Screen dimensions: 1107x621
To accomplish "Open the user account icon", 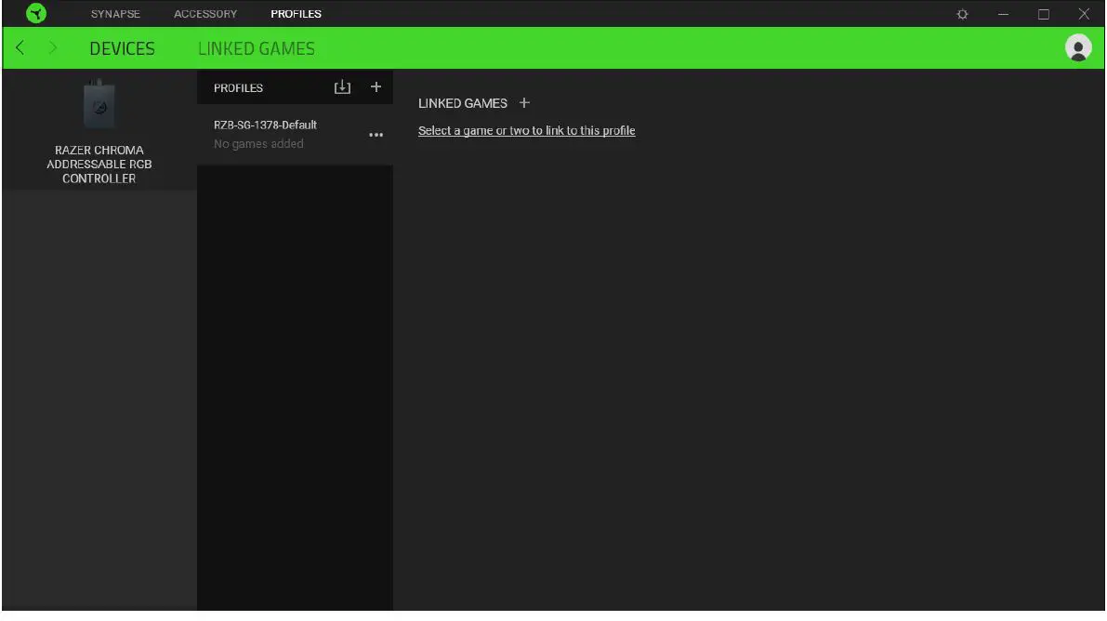I will point(1078,47).
